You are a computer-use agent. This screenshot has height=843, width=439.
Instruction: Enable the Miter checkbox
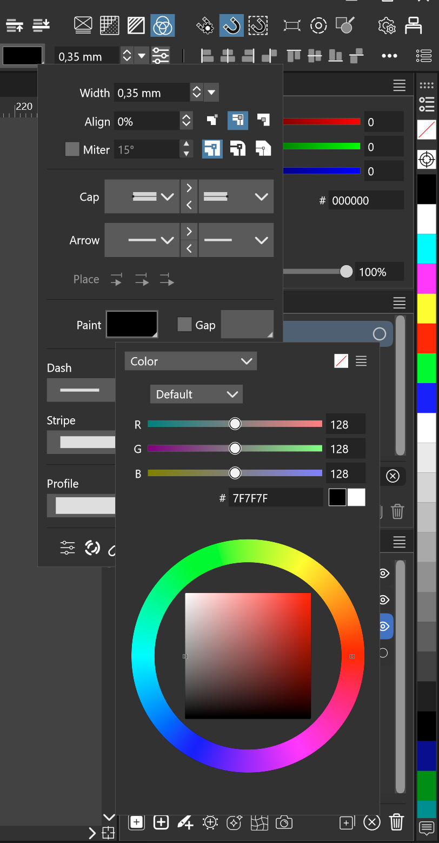click(x=72, y=149)
